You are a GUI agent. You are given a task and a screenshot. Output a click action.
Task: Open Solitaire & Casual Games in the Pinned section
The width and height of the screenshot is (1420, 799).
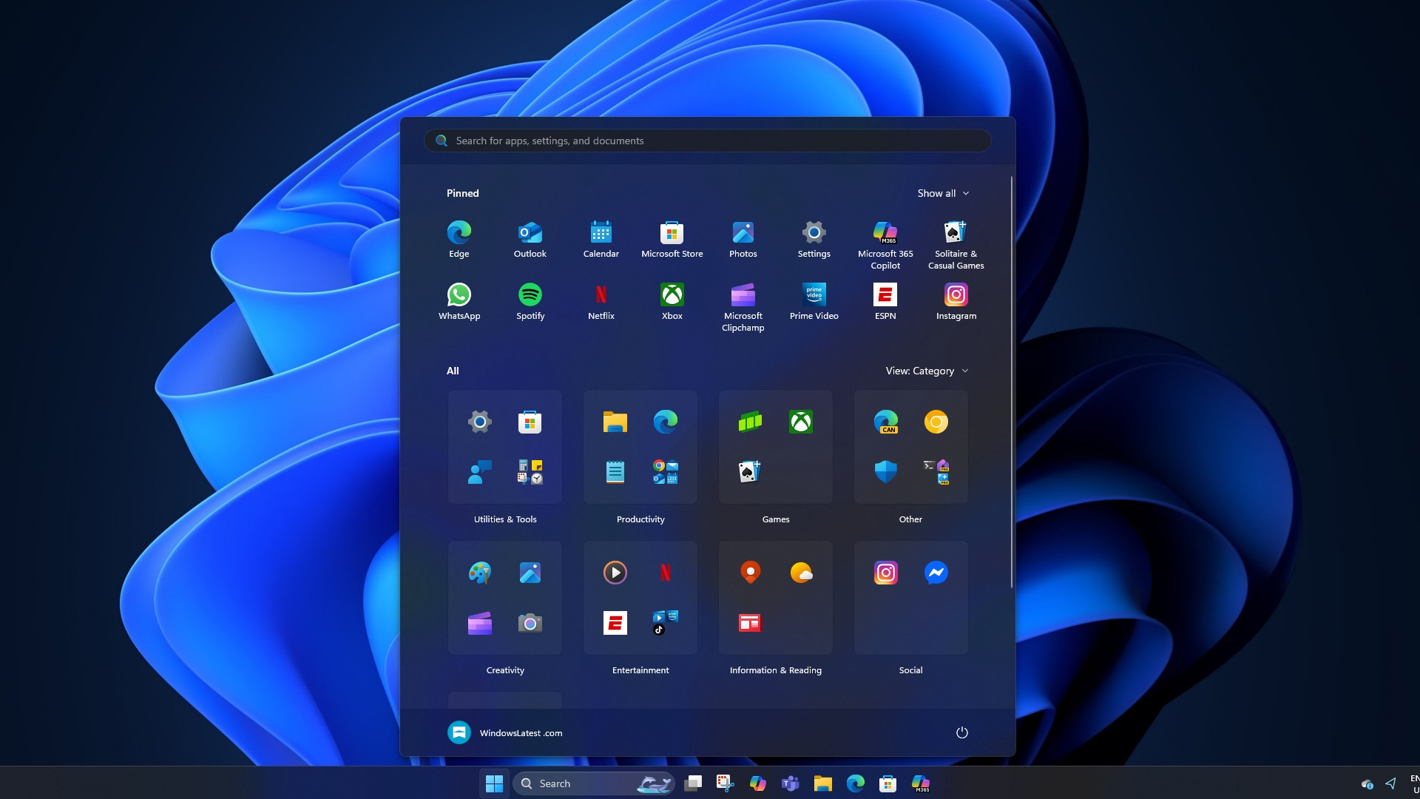click(956, 245)
